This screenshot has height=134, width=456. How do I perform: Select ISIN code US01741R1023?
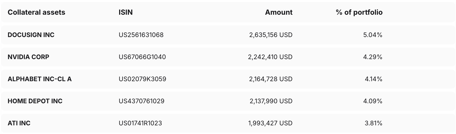pyautogui.click(x=140, y=123)
